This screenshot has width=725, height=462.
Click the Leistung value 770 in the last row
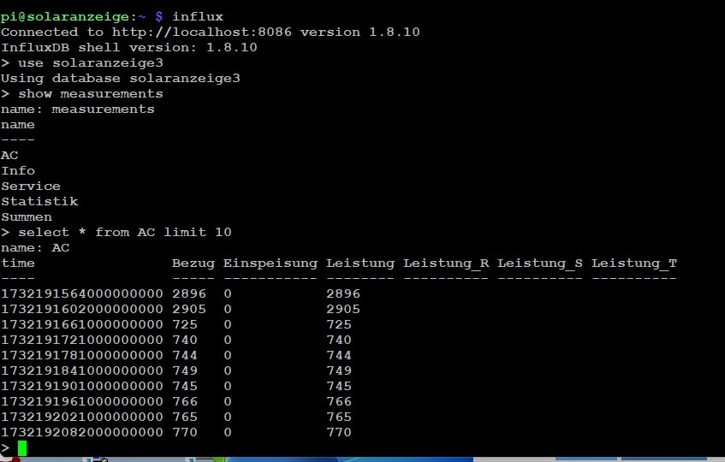click(339, 432)
